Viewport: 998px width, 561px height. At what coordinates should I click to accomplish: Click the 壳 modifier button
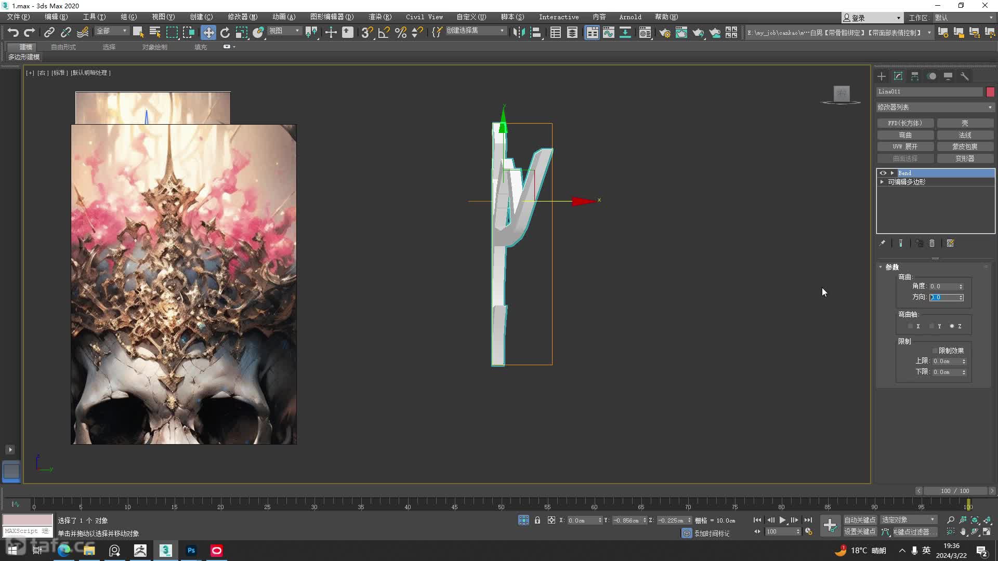tap(965, 123)
